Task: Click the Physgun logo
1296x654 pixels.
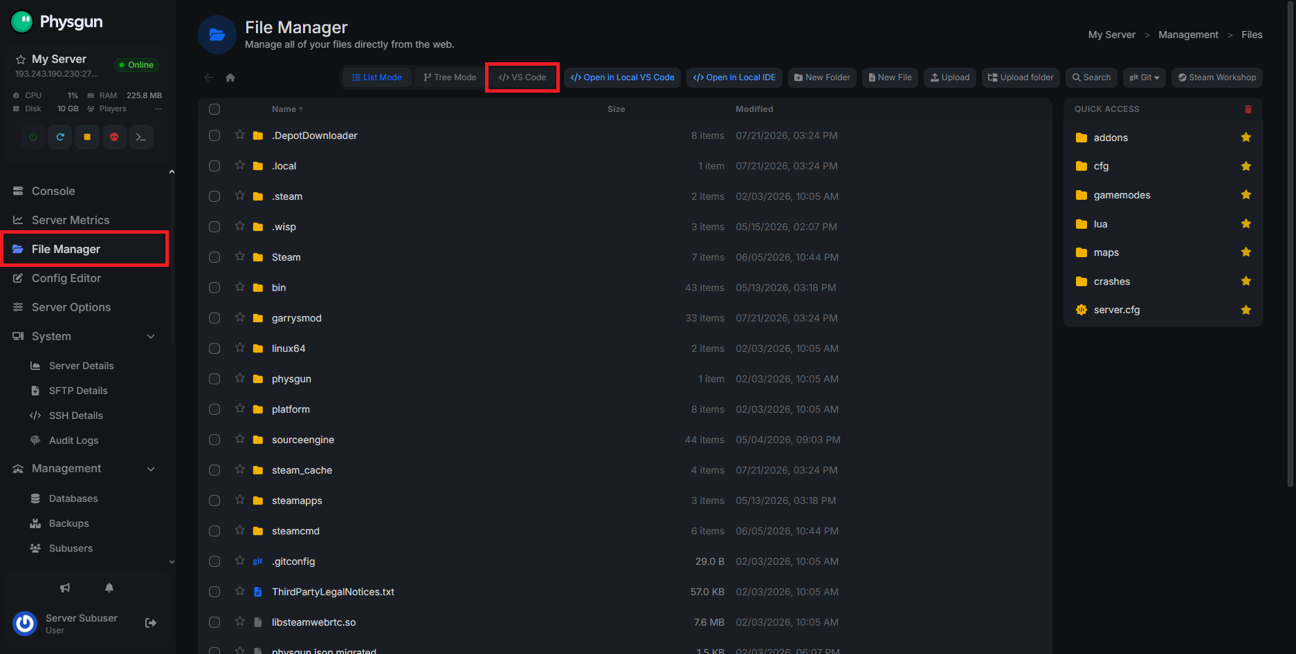Action: coord(57,22)
